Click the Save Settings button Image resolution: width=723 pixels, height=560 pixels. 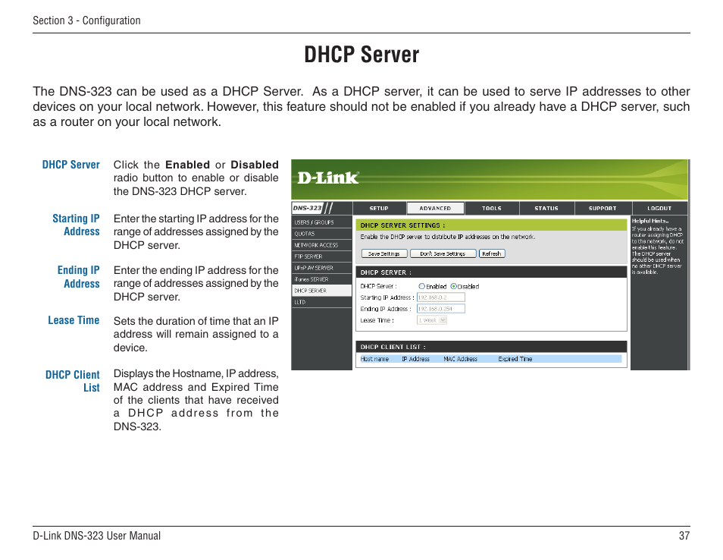click(x=384, y=253)
